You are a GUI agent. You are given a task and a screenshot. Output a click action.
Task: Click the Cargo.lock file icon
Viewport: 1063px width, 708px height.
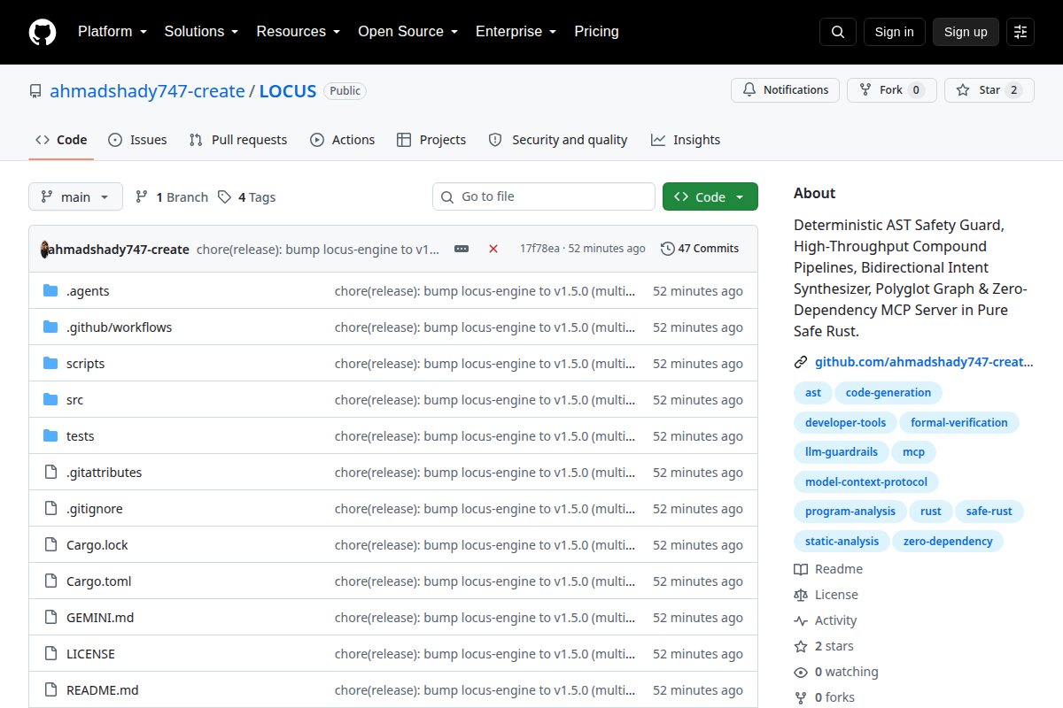pyautogui.click(x=50, y=545)
